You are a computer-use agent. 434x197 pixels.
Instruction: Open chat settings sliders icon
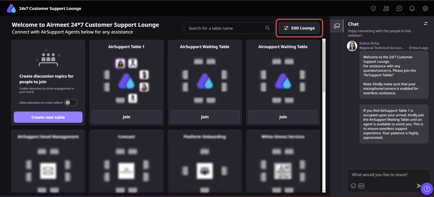[426, 24]
